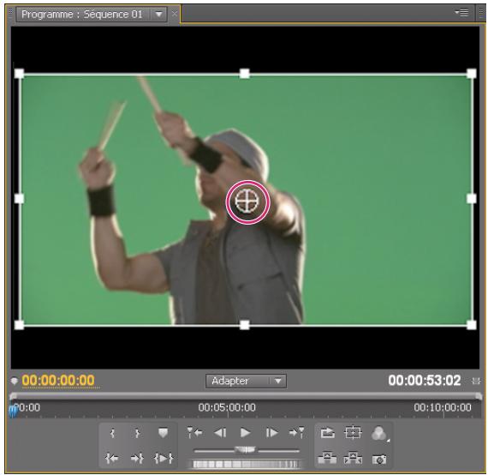Go to the In point

click(112, 459)
